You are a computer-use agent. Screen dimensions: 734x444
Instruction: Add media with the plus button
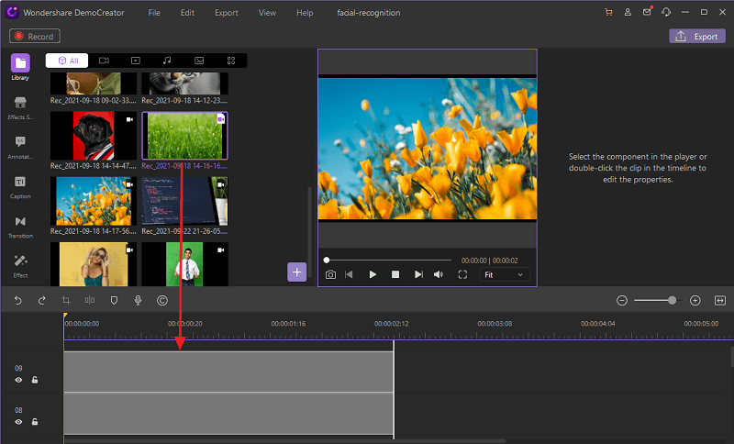coord(296,272)
